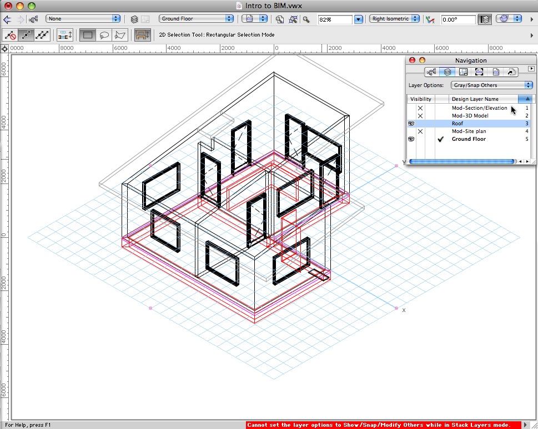
Task: Expand the Navigation palette flyout menu arrow
Action: (531, 69)
